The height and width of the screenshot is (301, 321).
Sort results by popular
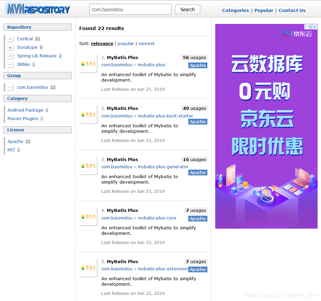point(126,44)
